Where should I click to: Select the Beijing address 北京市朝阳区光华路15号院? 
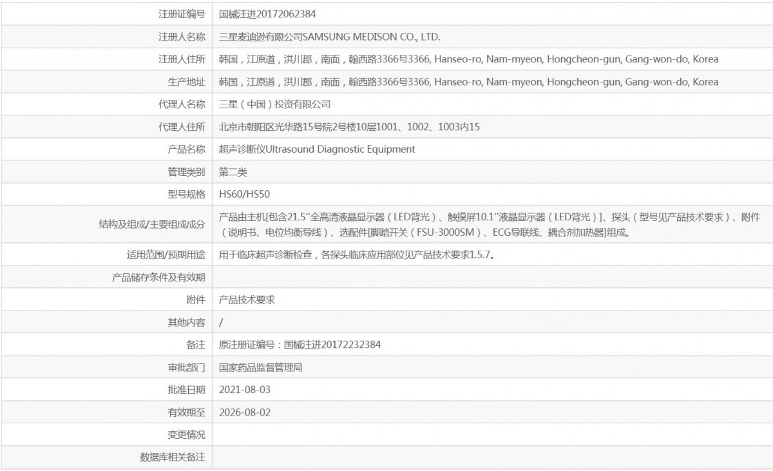coord(349,127)
